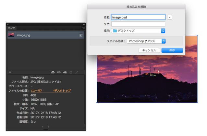
Task: Click the 名前 field containing image.psd
Action: point(138,17)
